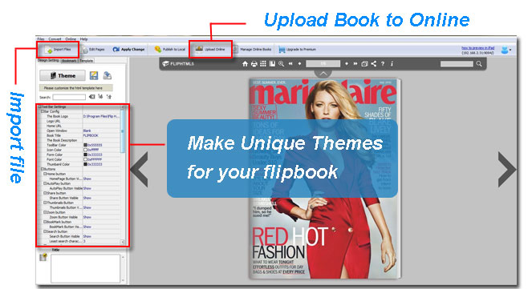Click the import theme icon next to save

tap(108, 75)
